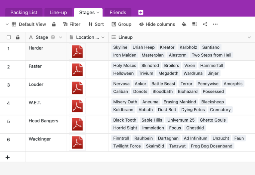Open Stages tab dropdown arrow
Image resolution: width=255 pixels, height=175 pixels.
[98, 13]
